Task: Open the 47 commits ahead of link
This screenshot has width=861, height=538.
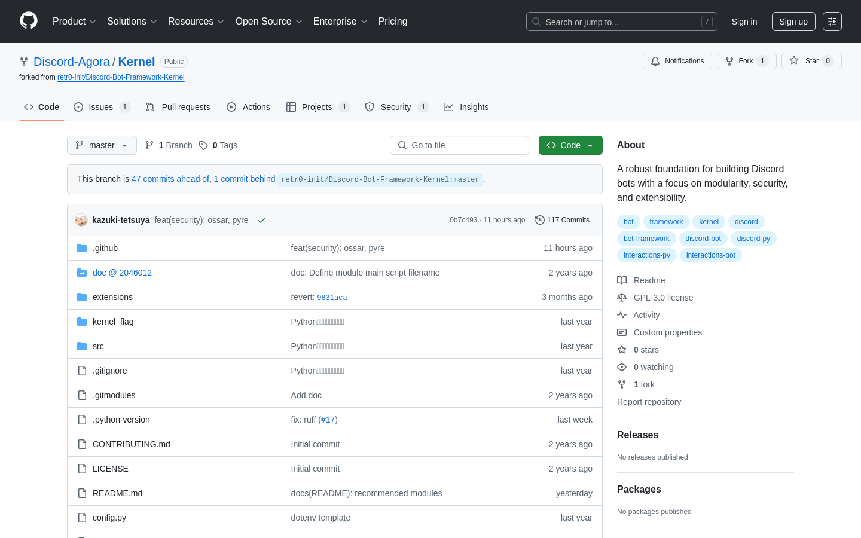Action: pos(170,179)
